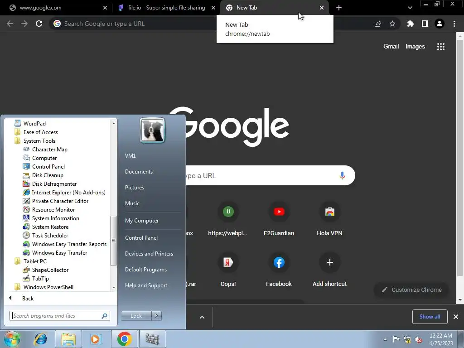Click the Lock button
The image size is (464, 348).
click(136, 316)
